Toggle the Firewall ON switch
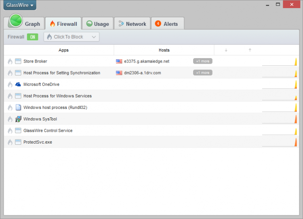This screenshot has height=219, width=303. [x=32, y=37]
